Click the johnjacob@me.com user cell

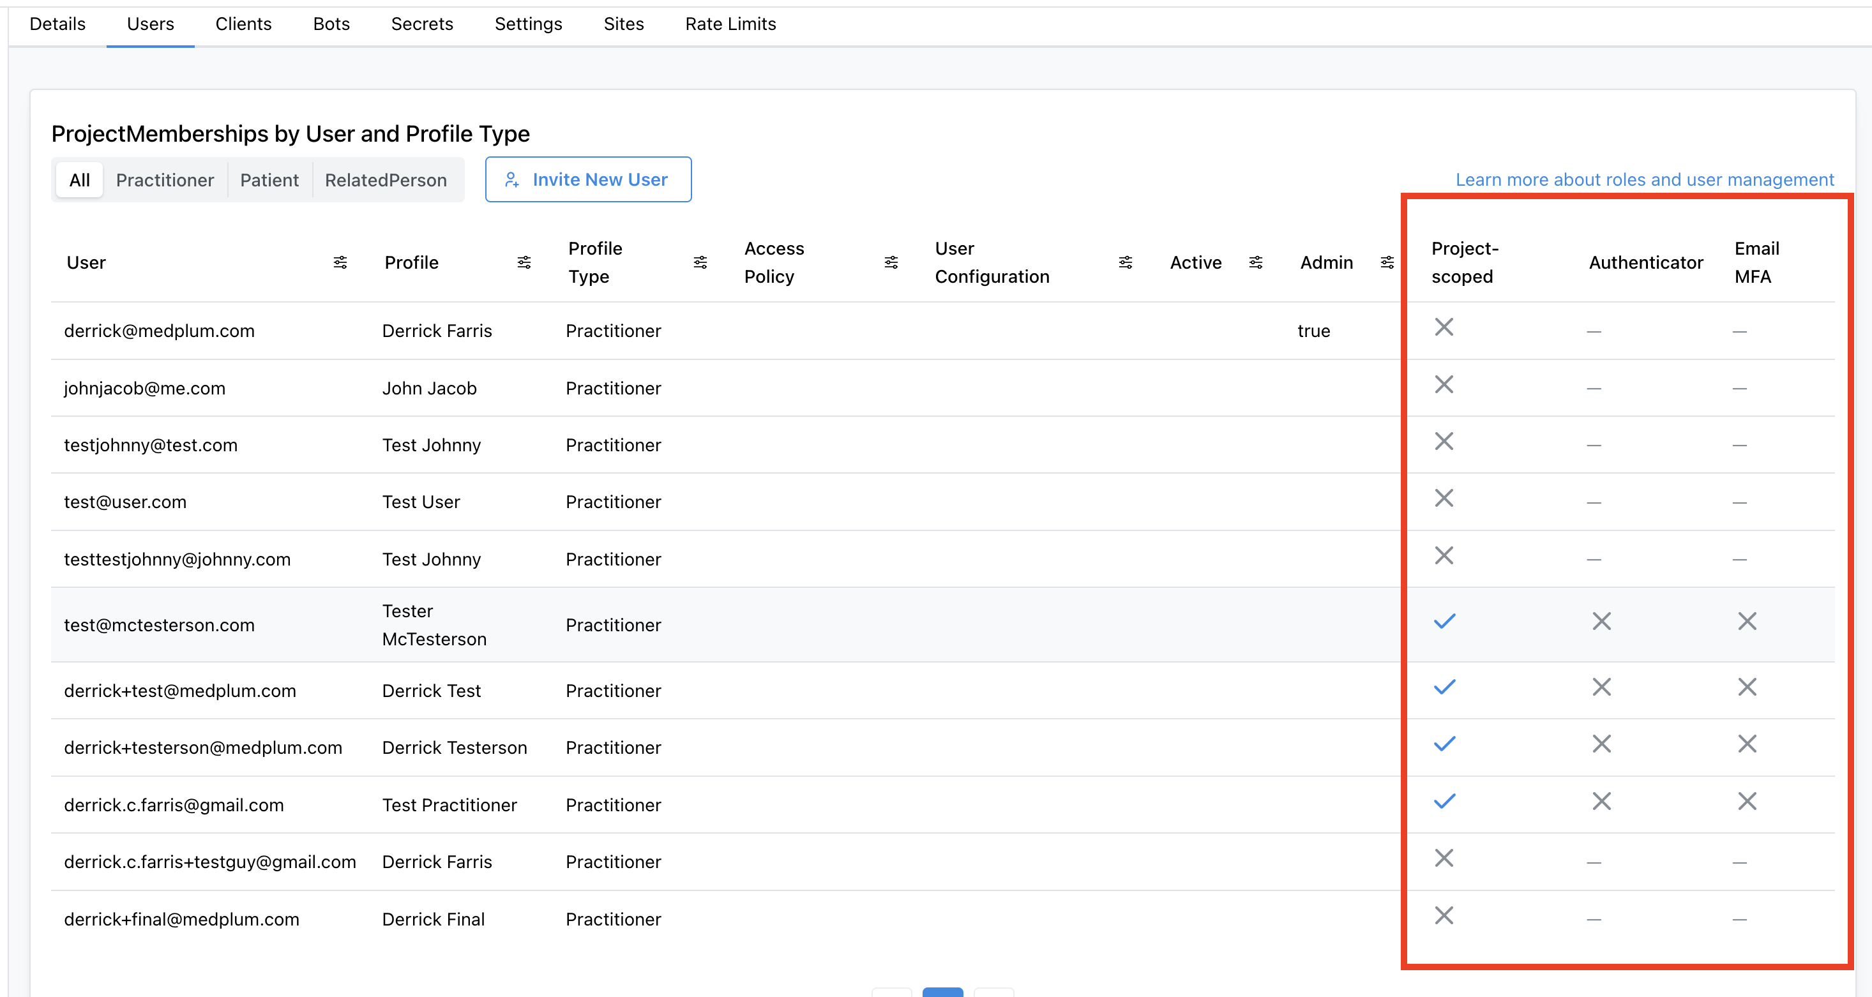pyautogui.click(x=145, y=388)
